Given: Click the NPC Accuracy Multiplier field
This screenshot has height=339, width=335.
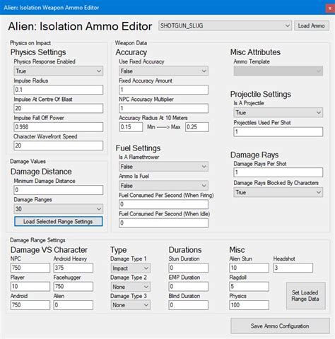Looking at the screenshot, I should 163,108.
